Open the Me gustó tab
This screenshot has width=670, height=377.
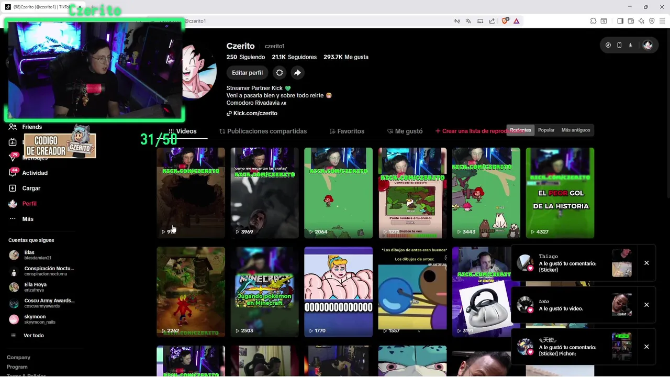coord(405,131)
